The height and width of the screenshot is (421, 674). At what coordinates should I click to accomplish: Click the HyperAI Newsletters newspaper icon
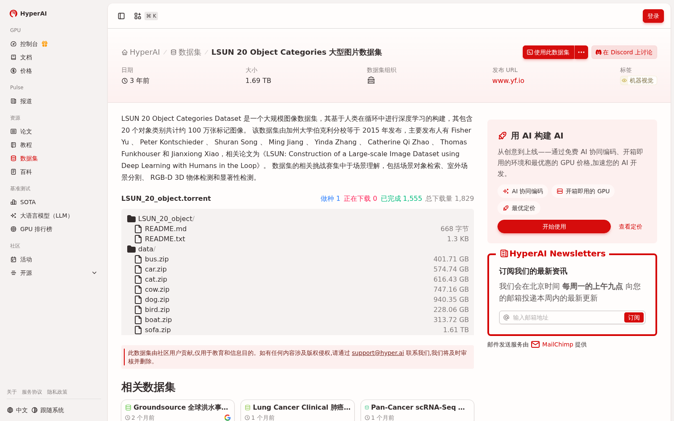point(504,253)
